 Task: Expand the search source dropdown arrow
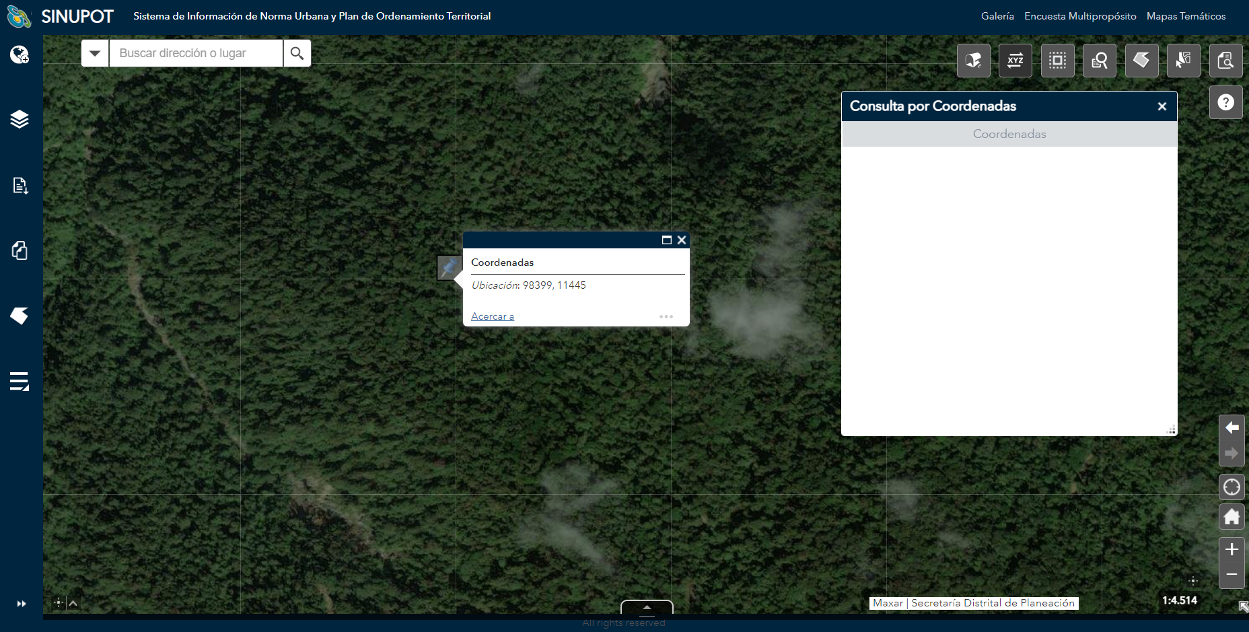[x=95, y=53]
